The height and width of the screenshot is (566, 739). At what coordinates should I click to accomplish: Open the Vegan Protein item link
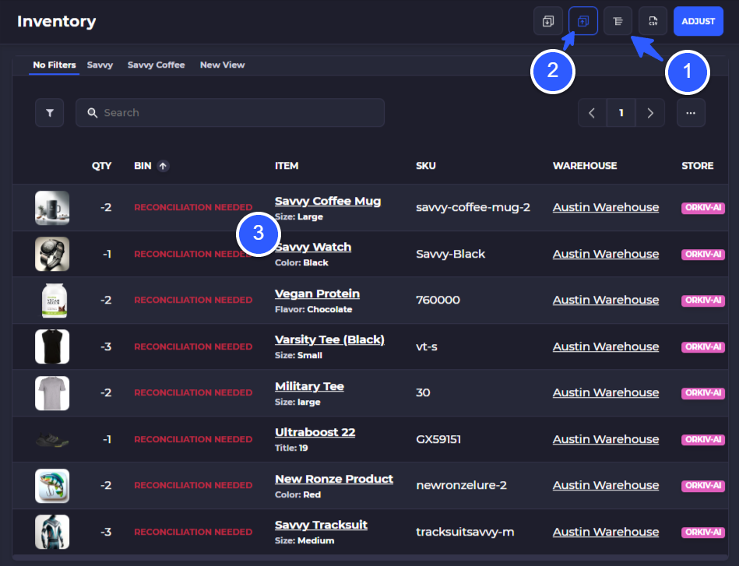(317, 294)
